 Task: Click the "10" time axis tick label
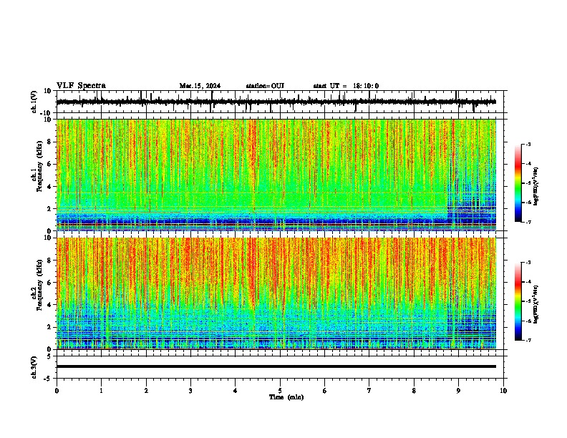point(503,391)
